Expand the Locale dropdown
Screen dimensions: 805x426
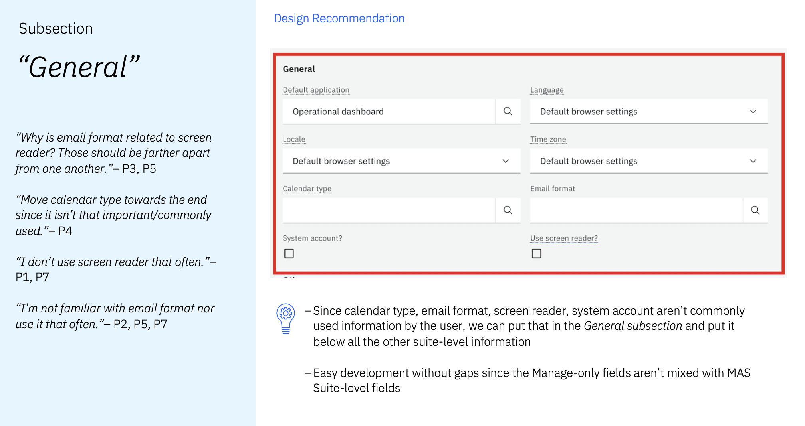[401, 161]
